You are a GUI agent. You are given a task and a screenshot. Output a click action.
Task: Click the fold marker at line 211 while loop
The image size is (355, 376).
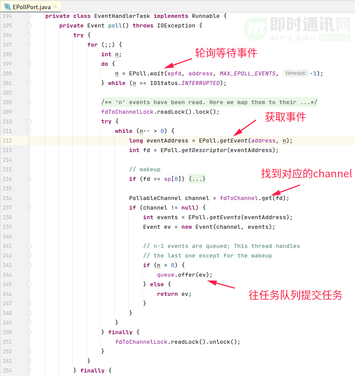tap(29, 131)
